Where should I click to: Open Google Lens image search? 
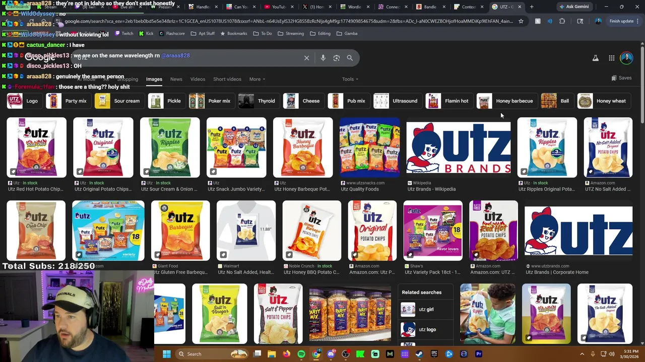[337, 58]
